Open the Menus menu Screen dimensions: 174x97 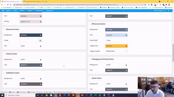point(23,11)
